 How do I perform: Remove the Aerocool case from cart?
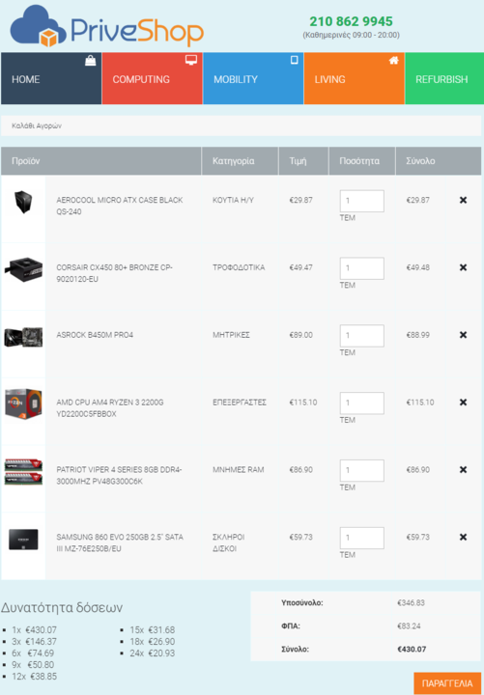463,201
